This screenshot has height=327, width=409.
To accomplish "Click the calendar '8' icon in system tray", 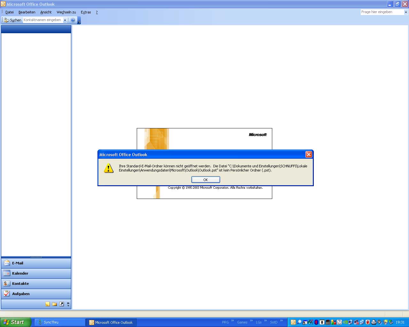I will pyautogui.click(x=322, y=322).
